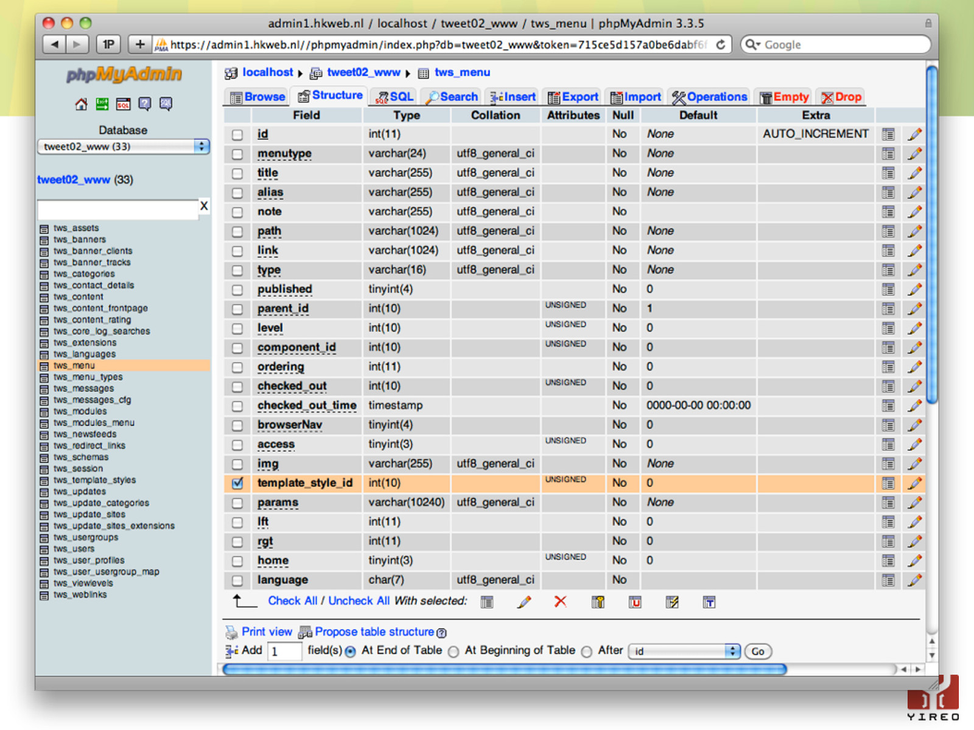Uncheck the template_style_id checkbox
Screen dimensions: 974x730
coord(237,483)
